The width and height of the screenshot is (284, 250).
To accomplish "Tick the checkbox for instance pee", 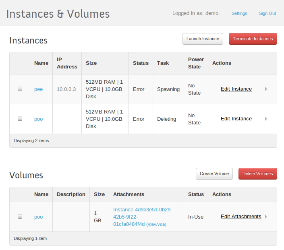I will tap(20, 89).
